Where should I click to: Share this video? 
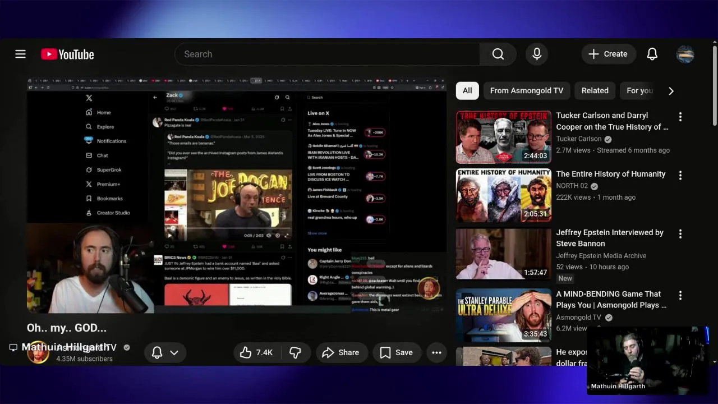point(341,352)
